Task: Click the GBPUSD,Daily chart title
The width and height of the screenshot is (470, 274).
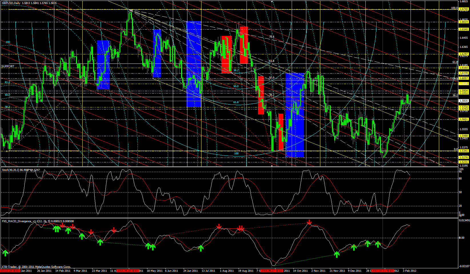Action: click(x=11, y=3)
